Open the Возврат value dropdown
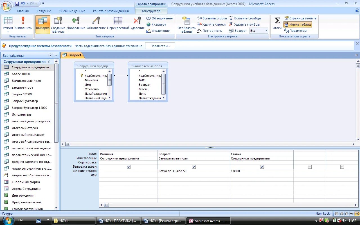The width and height of the screenshot is (360, 225). click(x=266, y=31)
